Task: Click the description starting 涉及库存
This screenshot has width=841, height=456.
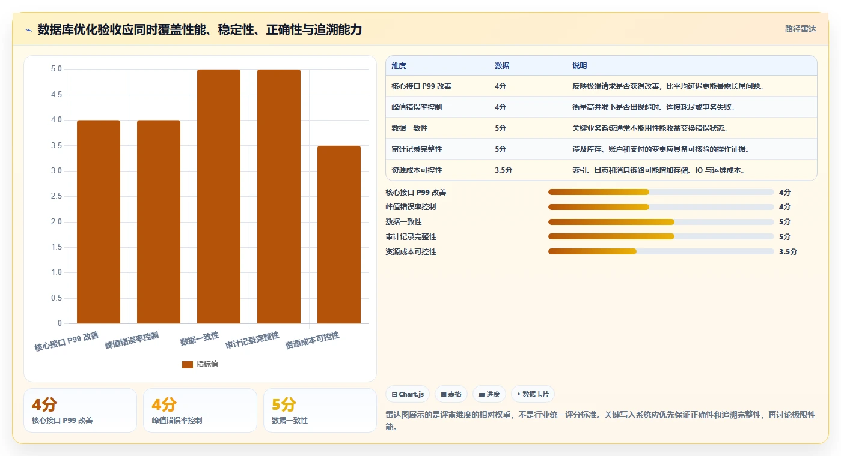Action: [661, 149]
